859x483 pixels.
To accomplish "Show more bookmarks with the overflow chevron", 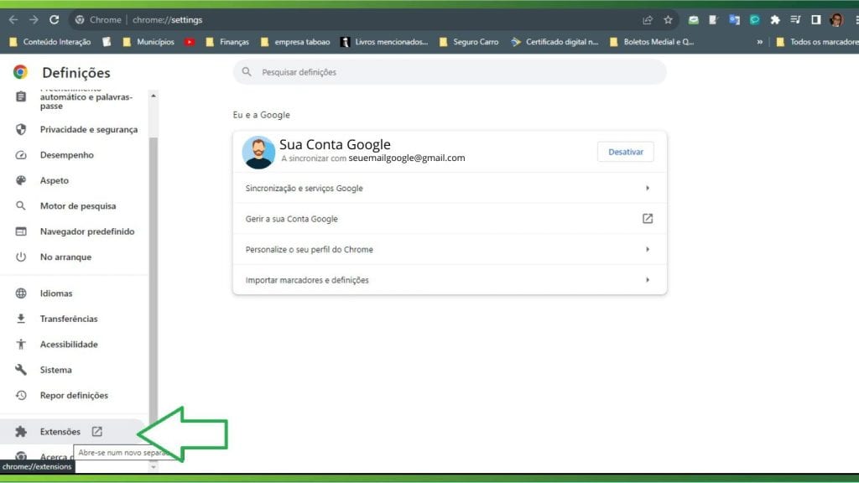I will point(760,42).
